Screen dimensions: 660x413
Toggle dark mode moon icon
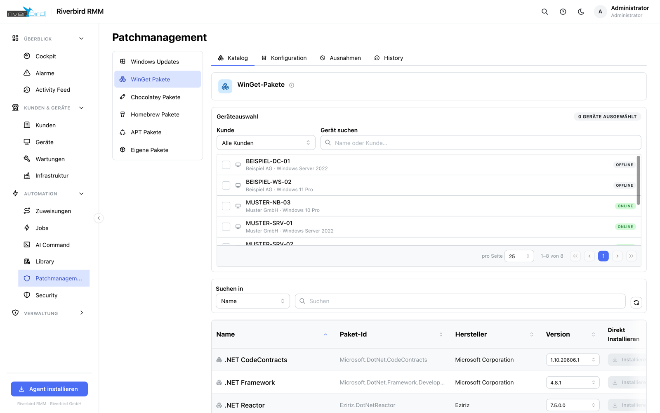click(581, 12)
